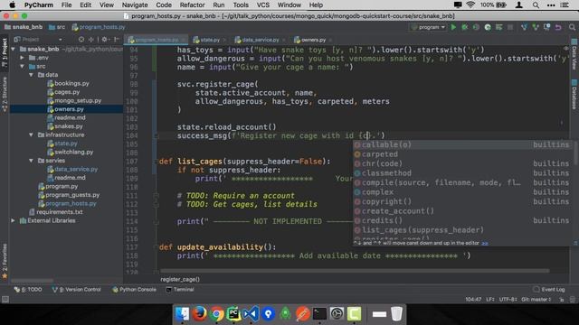This screenshot has height=325, width=579.
Task: Open the Database side panel
Action: (x=574, y=94)
